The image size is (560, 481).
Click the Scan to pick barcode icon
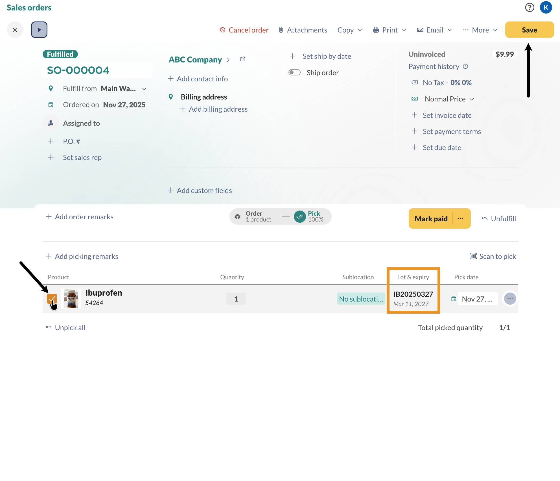pyautogui.click(x=473, y=256)
